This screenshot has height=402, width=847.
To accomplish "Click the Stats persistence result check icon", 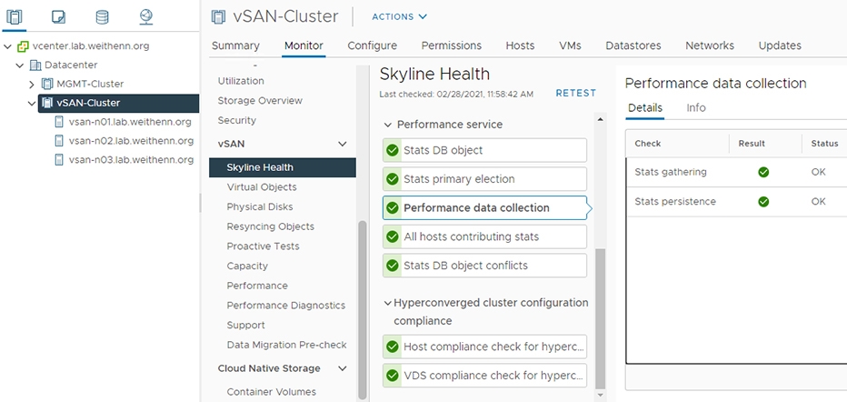I will click(763, 202).
